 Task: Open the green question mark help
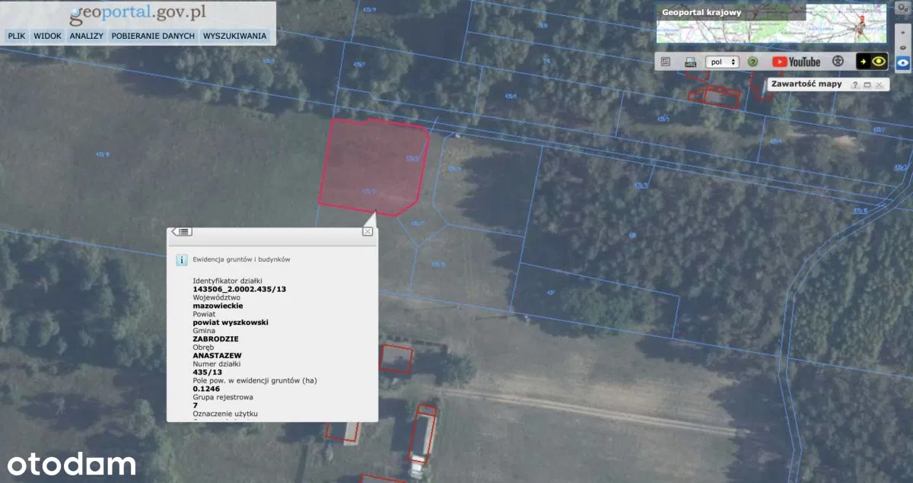[x=752, y=62]
